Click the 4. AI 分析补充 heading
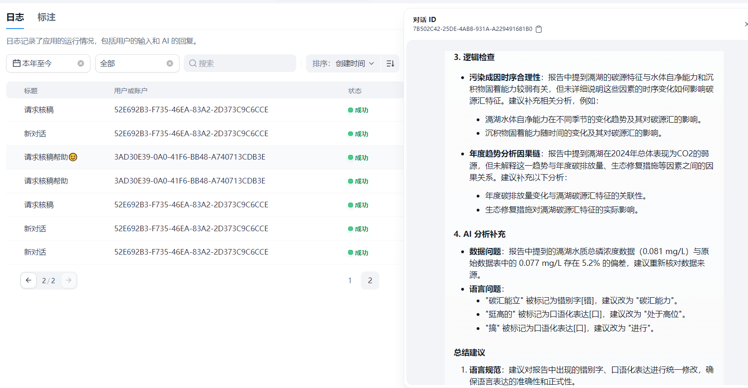 coord(479,234)
